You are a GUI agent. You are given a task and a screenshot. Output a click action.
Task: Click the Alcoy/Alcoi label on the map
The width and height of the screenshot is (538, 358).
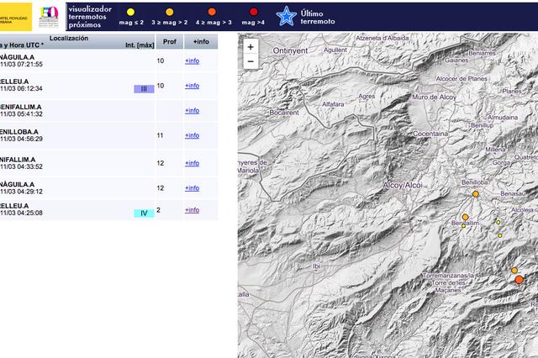(403, 185)
